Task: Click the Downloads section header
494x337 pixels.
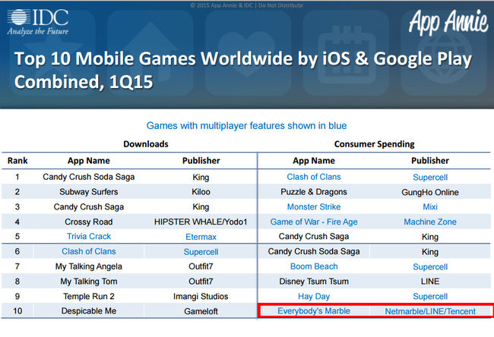Action: pos(145,143)
